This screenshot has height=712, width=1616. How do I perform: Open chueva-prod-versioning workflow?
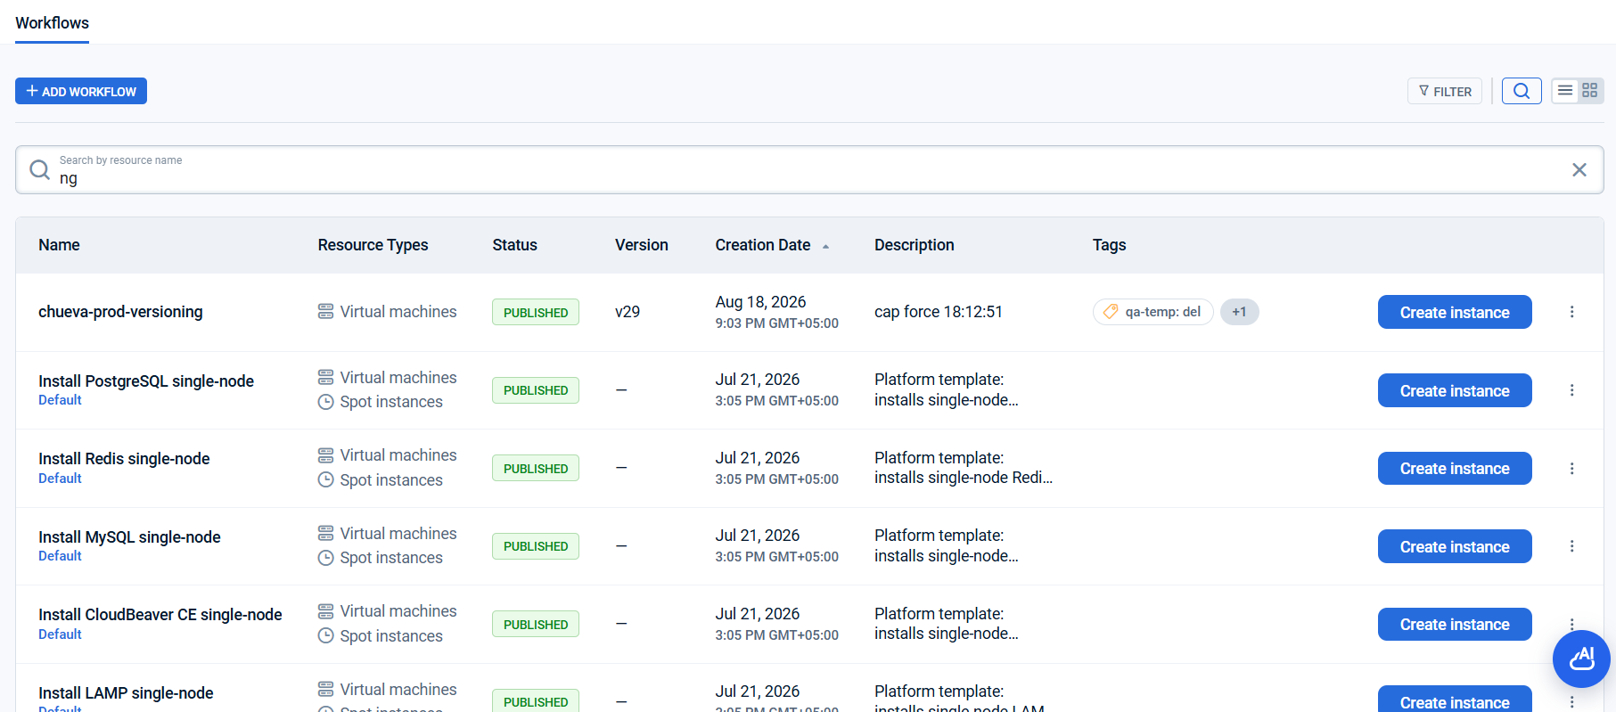(x=120, y=312)
